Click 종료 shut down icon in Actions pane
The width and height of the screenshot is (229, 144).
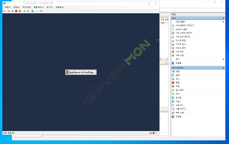click(x=173, y=83)
